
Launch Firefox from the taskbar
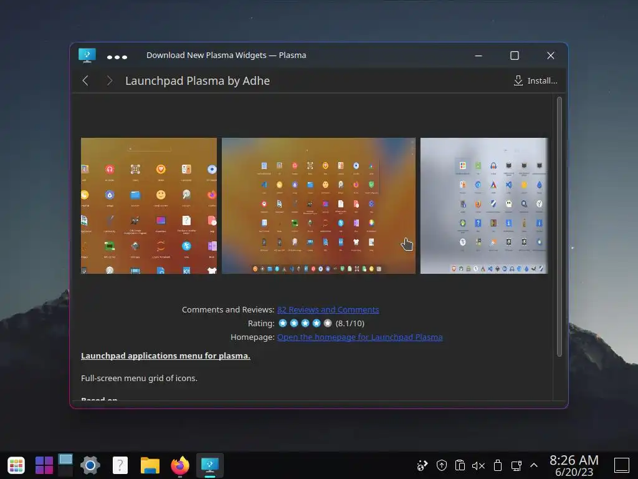click(x=180, y=465)
